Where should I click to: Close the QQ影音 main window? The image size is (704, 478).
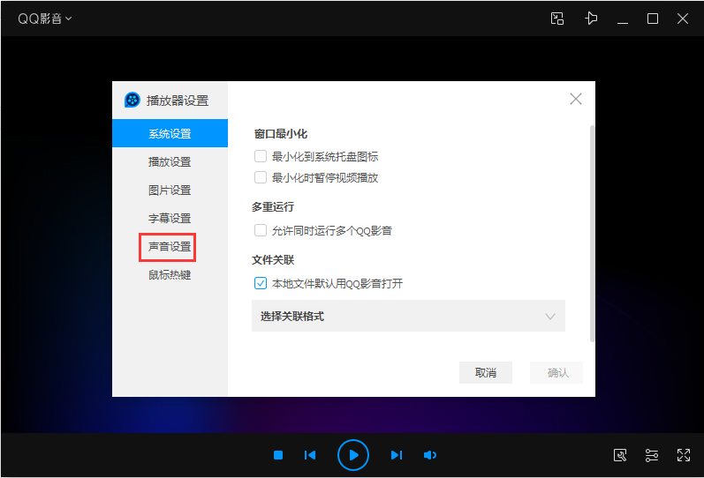coord(683,19)
